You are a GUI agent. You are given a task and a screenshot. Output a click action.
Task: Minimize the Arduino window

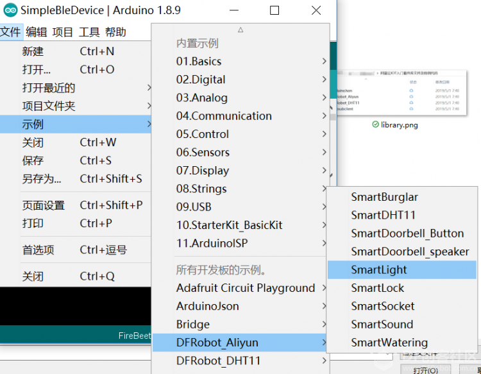(x=233, y=10)
